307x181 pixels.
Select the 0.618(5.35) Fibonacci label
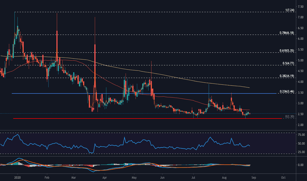pos(287,51)
